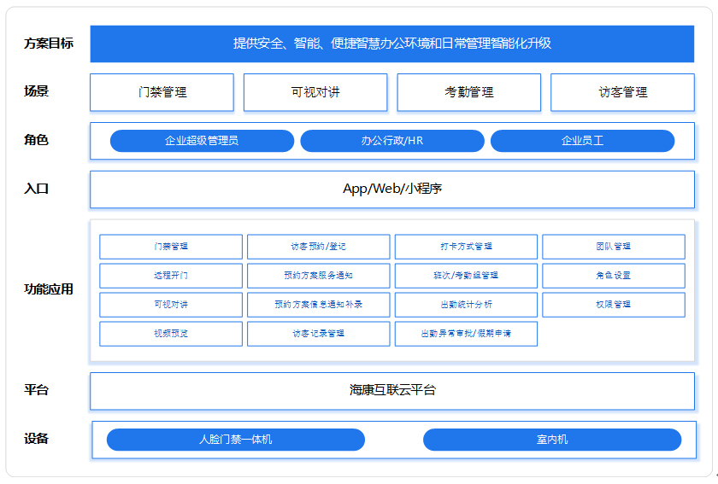This screenshot has width=718, height=484.
Task: Select the 可视对讲 scene box
Action: pyautogui.click(x=315, y=92)
